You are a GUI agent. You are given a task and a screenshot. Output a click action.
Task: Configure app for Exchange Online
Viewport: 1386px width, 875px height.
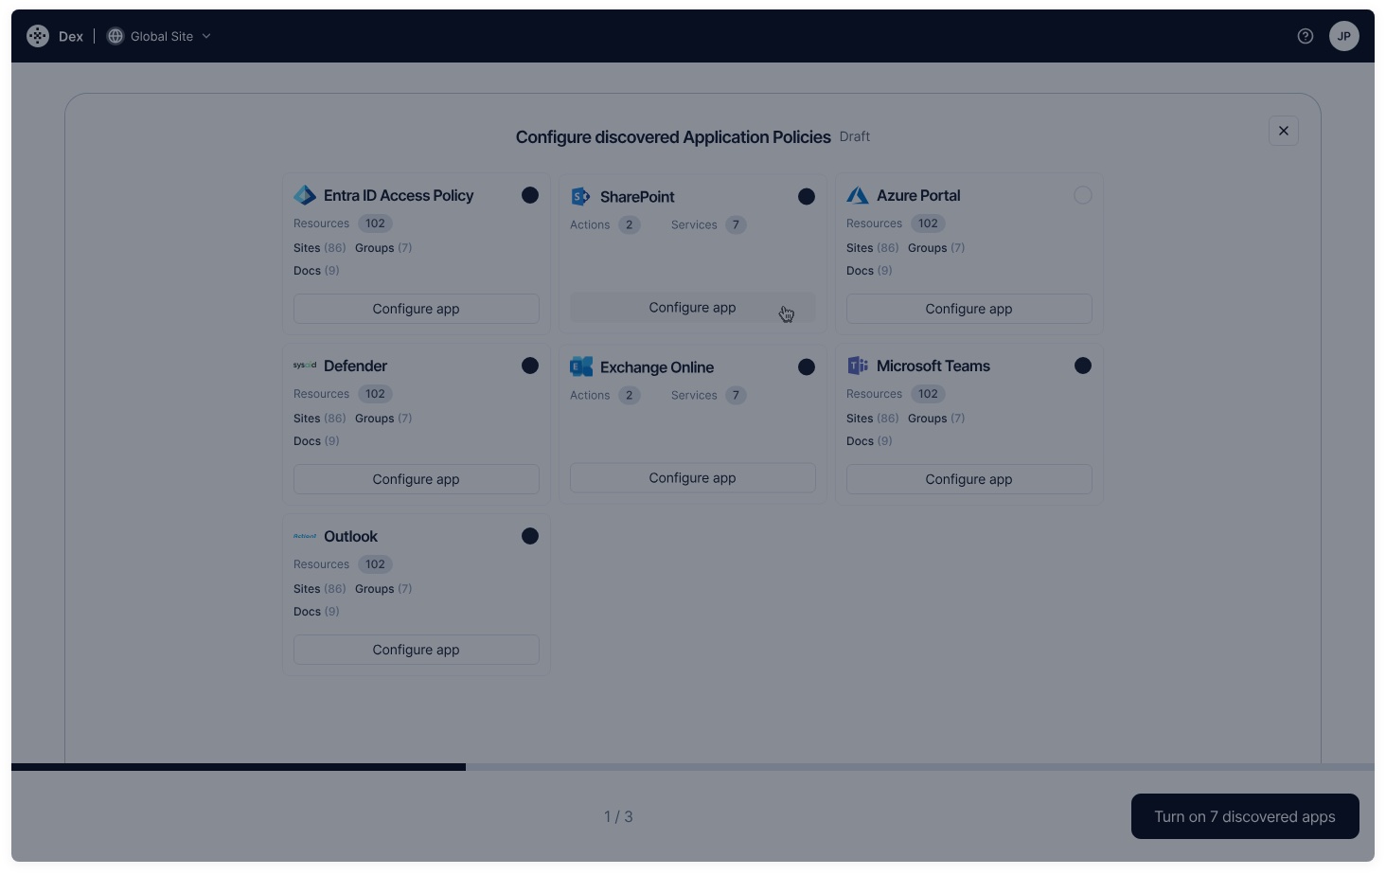click(x=693, y=478)
